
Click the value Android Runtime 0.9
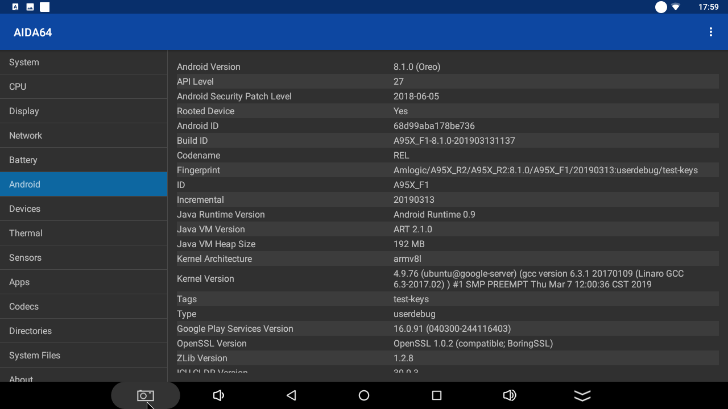click(x=435, y=215)
